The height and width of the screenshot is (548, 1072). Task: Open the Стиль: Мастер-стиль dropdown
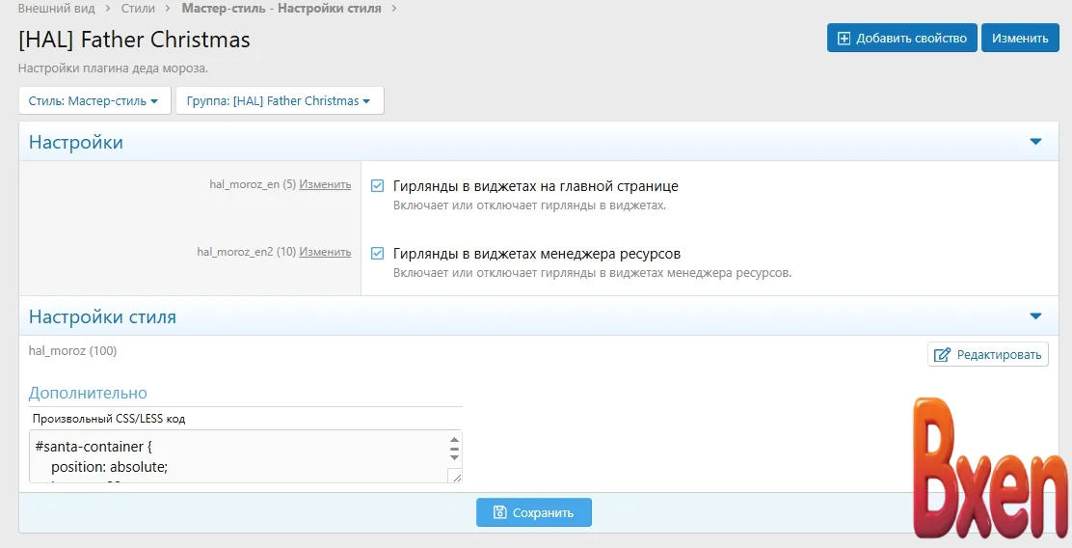click(94, 101)
